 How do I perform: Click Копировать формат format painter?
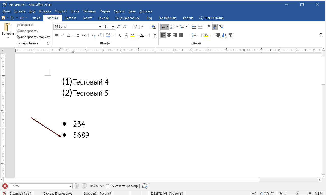pyautogui.click(x=33, y=37)
